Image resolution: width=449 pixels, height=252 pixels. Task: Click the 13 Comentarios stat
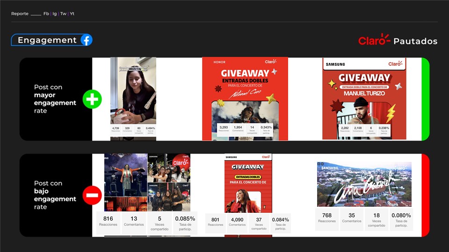point(134,223)
